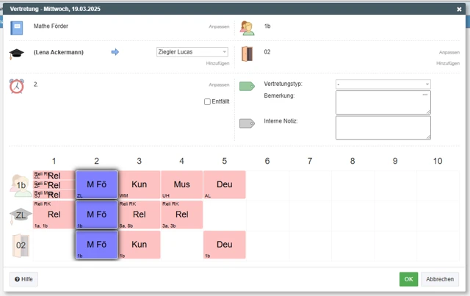
Task: Click the green tag Vertretungstyp icon
Action: coord(247,86)
